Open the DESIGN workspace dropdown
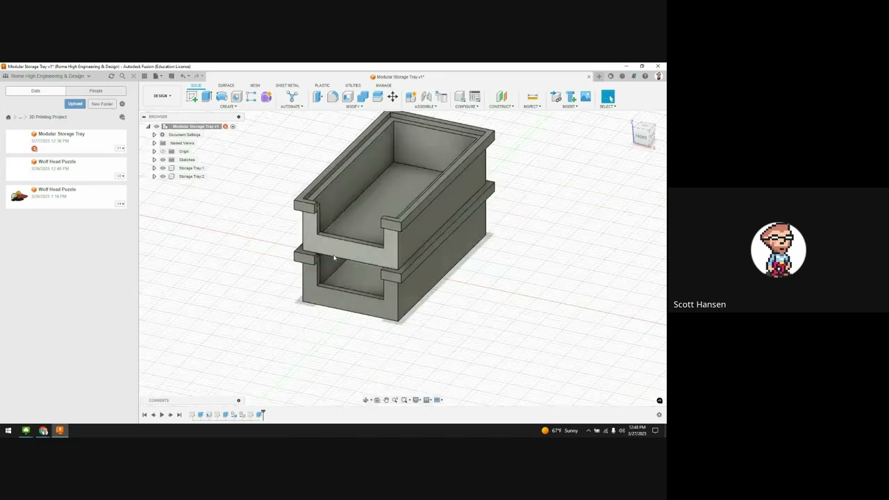The width and height of the screenshot is (889, 500). (x=163, y=96)
